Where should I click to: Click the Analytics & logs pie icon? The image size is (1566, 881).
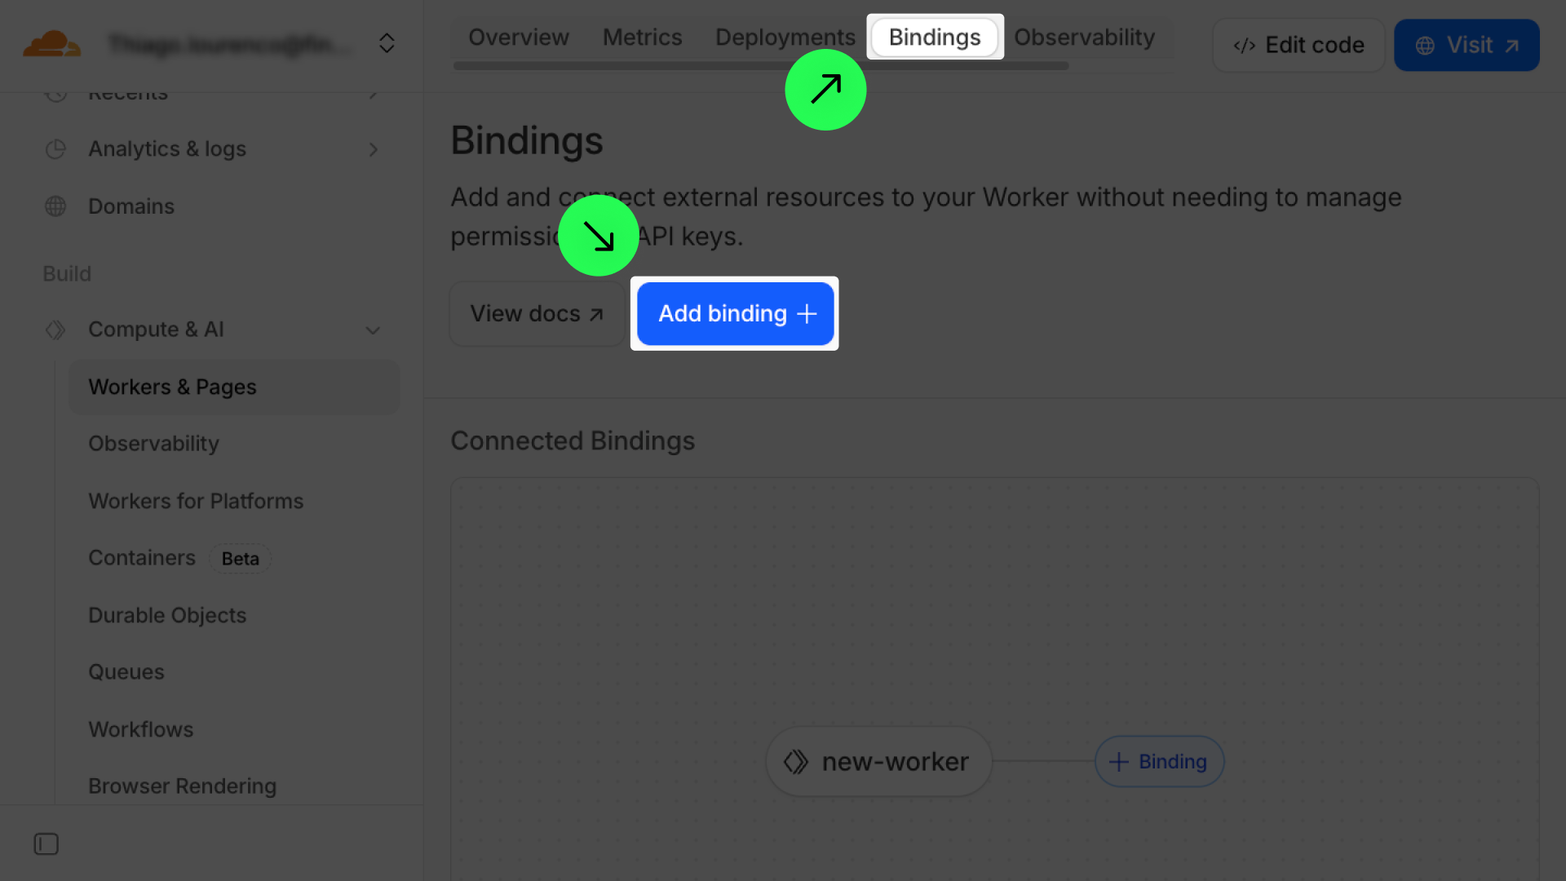(x=55, y=149)
